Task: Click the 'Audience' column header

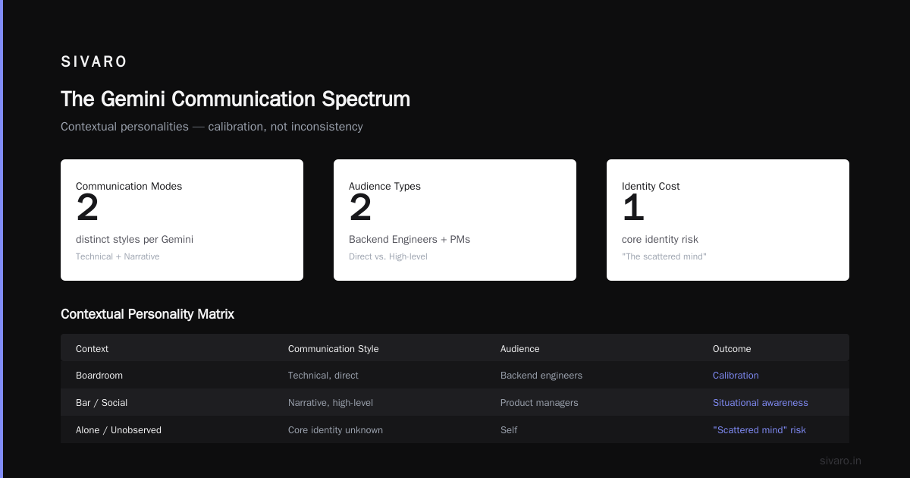Action: point(520,349)
